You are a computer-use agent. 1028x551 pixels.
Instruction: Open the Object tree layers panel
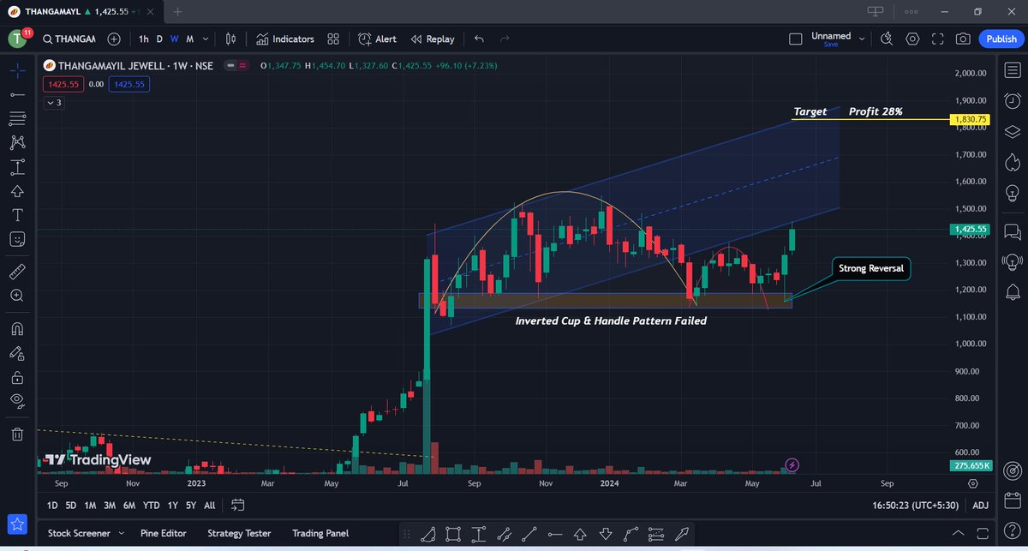[1012, 132]
